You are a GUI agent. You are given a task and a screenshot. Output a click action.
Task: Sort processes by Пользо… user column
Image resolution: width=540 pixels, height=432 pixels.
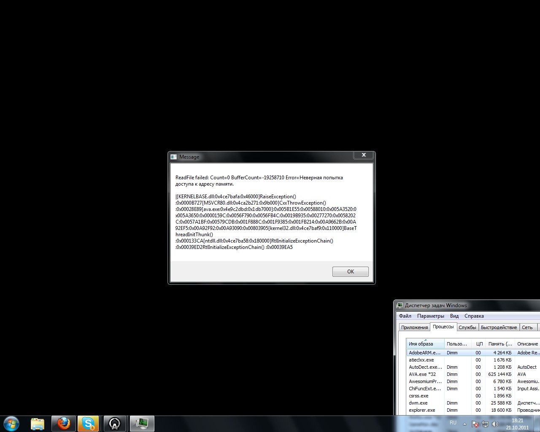tap(457, 344)
